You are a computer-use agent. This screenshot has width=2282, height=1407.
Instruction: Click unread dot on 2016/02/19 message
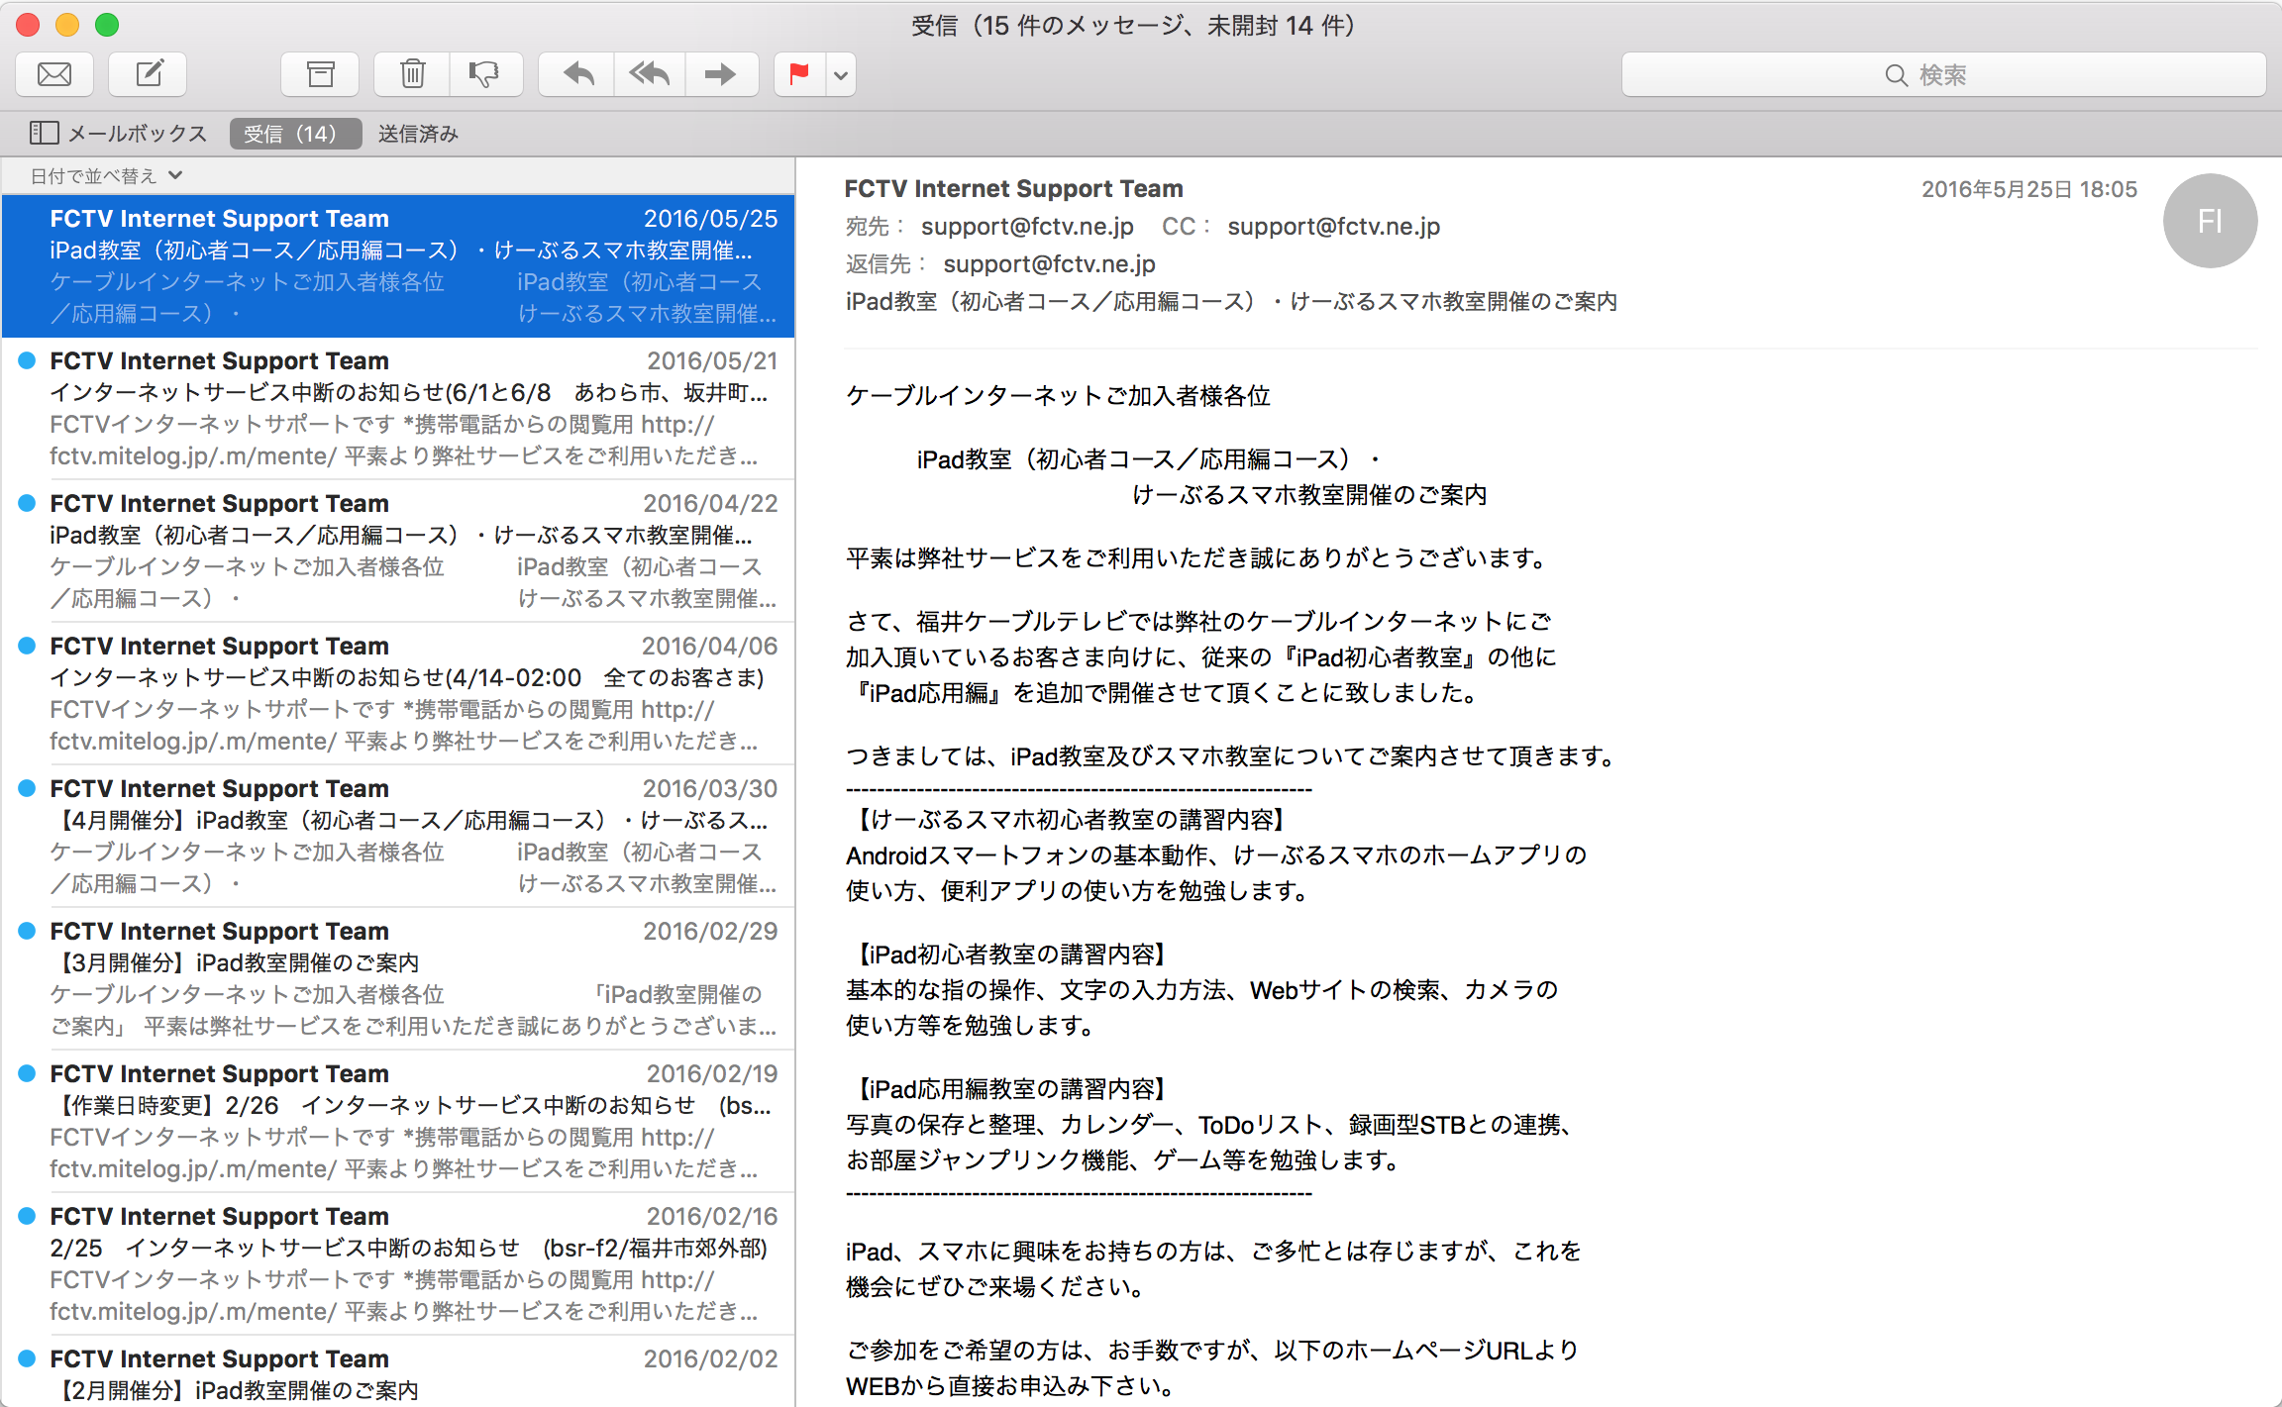pyautogui.click(x=28, y=1073)
